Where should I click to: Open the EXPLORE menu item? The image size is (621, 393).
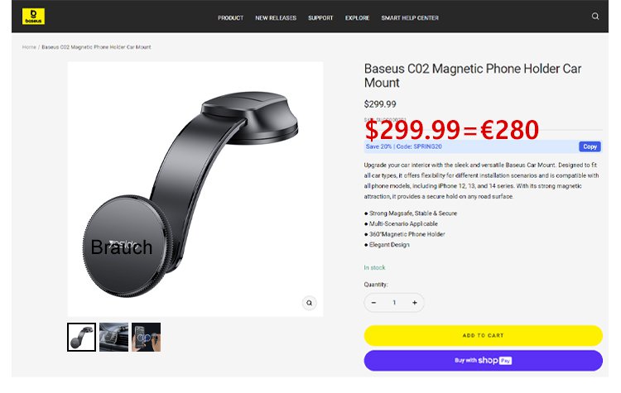tap(357, 17)
